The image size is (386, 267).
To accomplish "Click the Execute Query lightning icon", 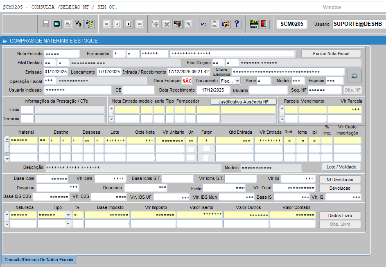I will coord(90,24).
